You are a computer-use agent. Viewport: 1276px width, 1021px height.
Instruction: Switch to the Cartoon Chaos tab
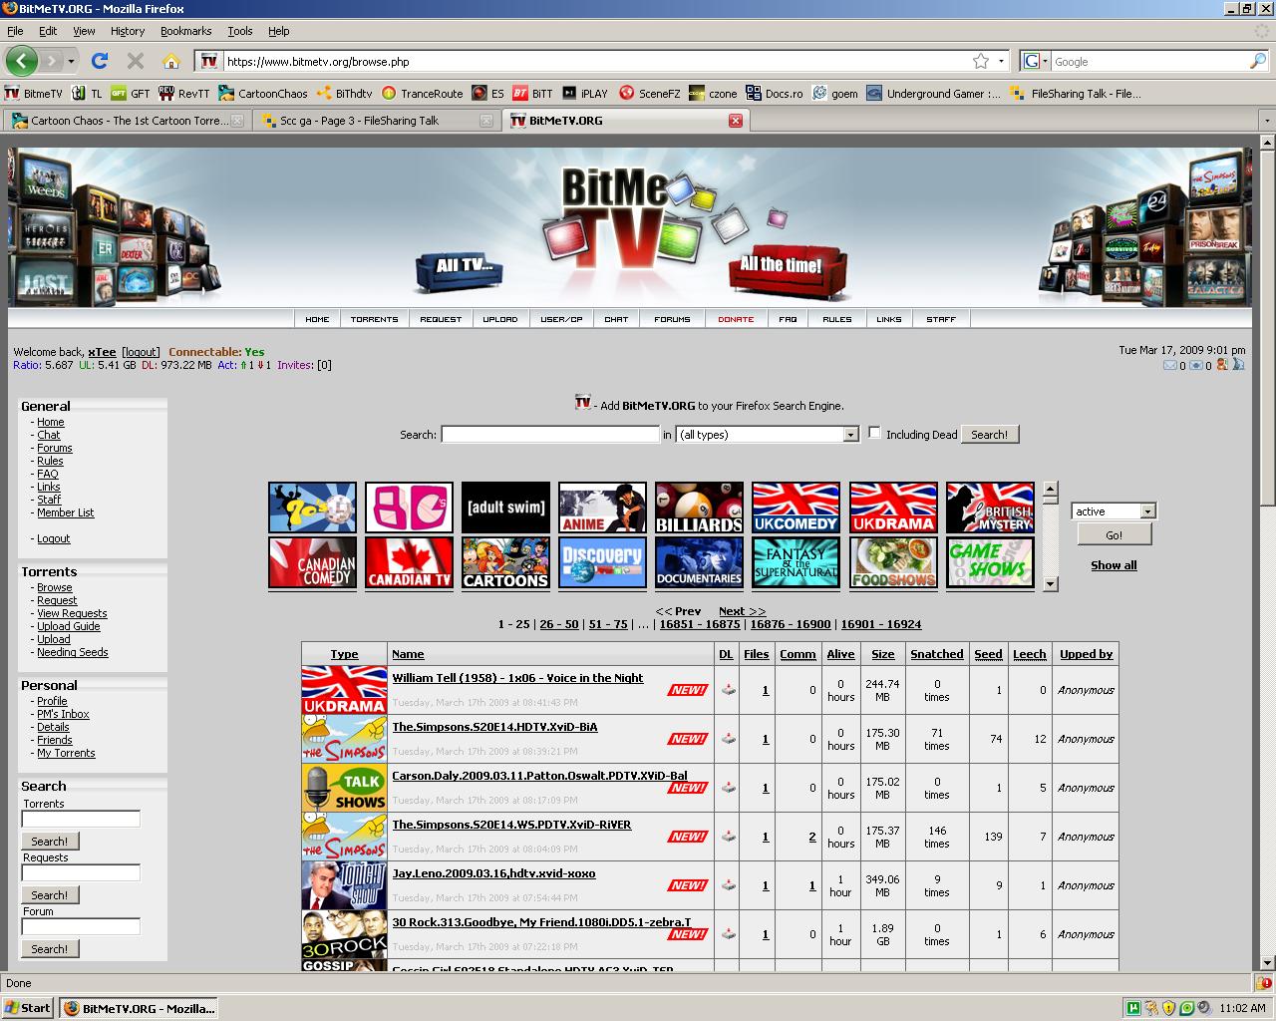[x=128, y=121]
